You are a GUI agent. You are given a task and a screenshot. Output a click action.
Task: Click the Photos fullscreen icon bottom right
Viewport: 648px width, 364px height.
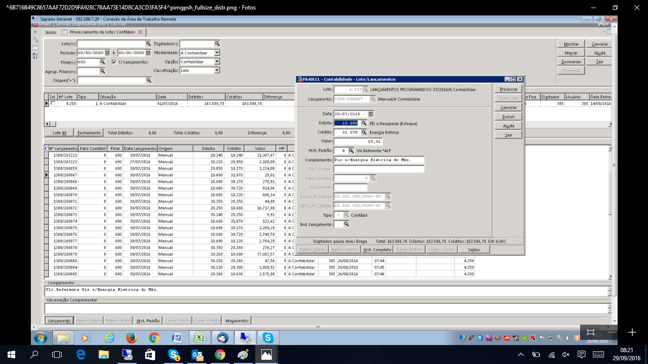point(591,332)
